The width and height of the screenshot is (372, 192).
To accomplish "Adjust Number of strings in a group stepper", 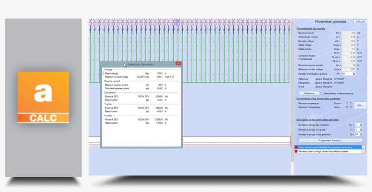I will tap(361, 130).
